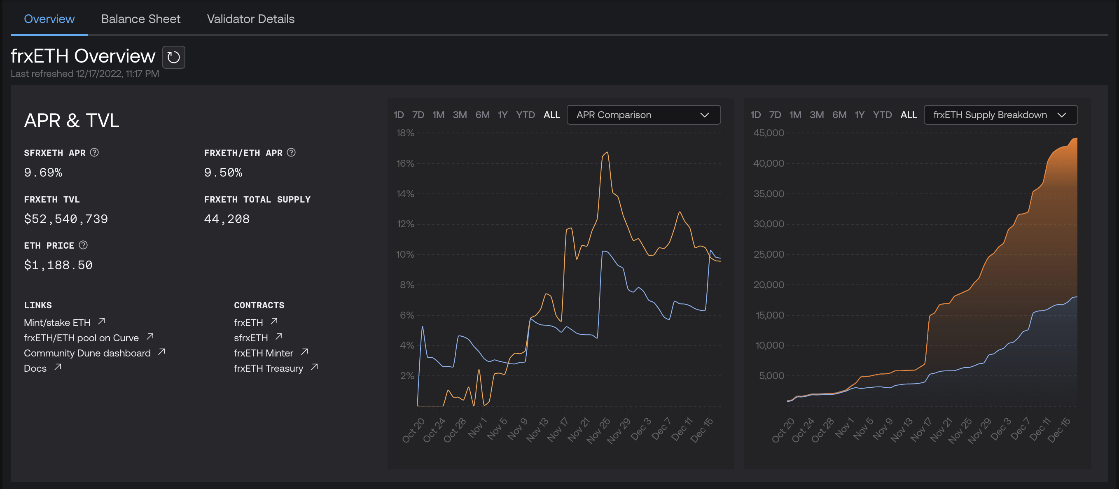Open the APR Comparison dropdown
The height and width of the screenshot is (489, 1119).
[x=643, y=115]
